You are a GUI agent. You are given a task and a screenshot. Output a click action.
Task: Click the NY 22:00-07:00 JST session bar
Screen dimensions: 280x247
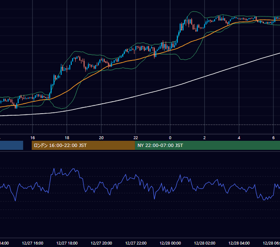[207, 145]
